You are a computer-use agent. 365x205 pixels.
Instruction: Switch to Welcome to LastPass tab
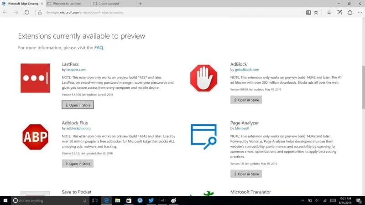[68, 4]
